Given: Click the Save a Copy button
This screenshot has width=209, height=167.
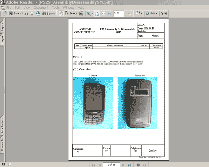Looking at the screenshot, I should click(18, 14).
